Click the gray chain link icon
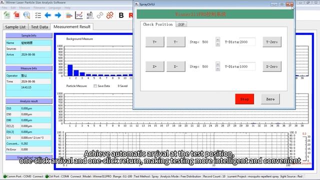 coord(100,15)
